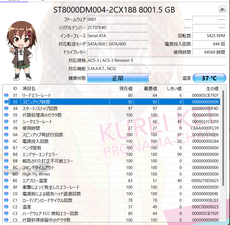Click the Kurei Kei character image

click(22, 51)
